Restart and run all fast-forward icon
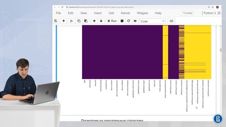 tap(135, 21)
